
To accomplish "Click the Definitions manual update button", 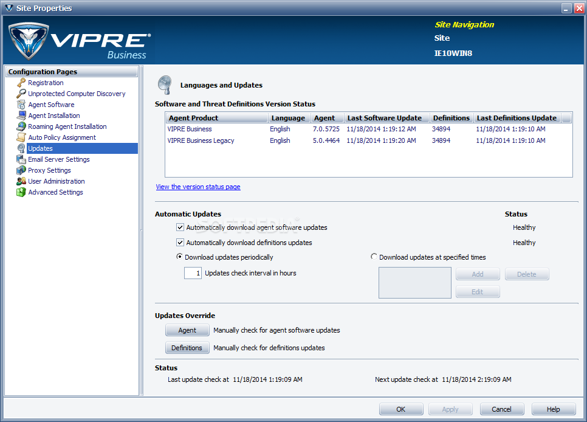I will 187,348.
